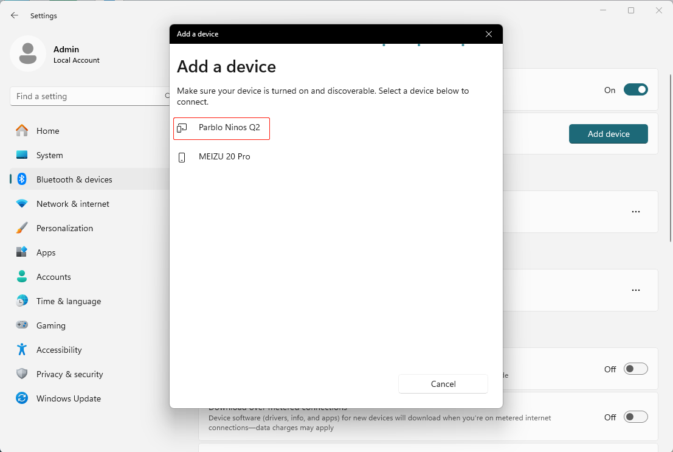Viewport: 673px width, 452px height.
Task: Click the Home house icon
Action: pyautogui.click(x=22, y=130)
